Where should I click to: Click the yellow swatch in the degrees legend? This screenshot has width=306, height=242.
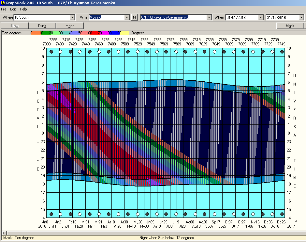point(125,33)
